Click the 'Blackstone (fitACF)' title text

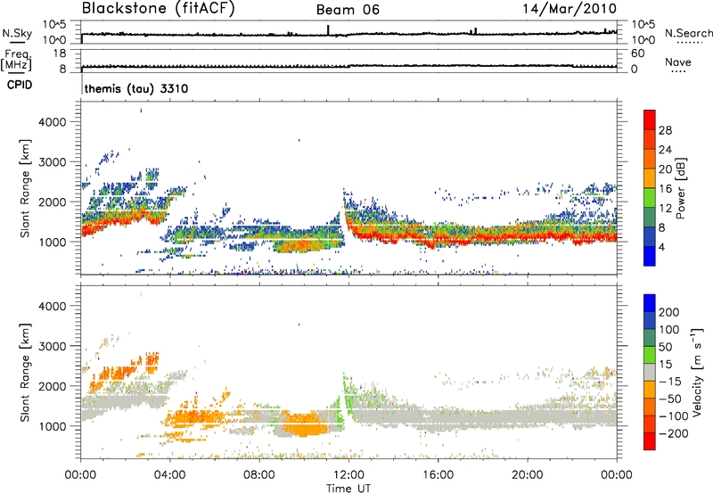[x=159, y=9]
